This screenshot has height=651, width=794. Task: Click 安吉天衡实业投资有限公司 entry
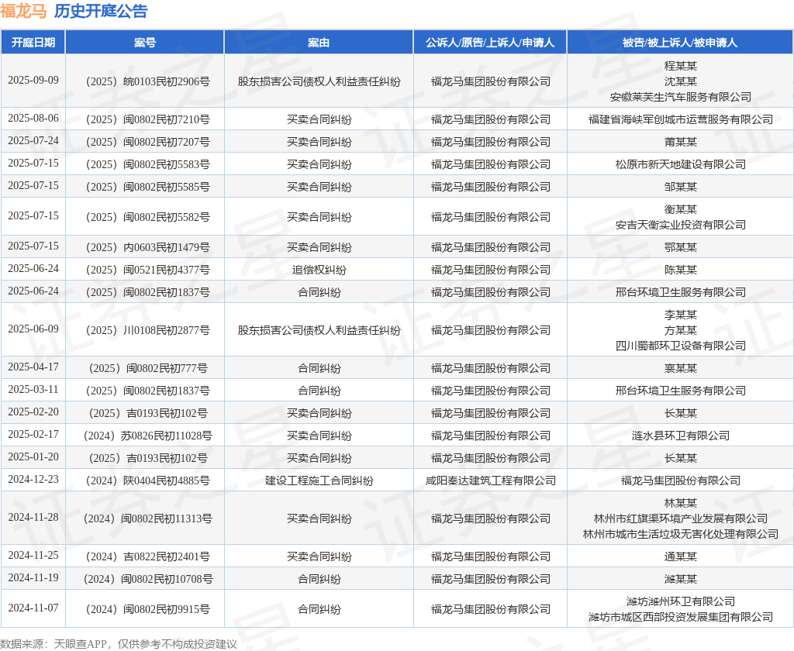pyautogui.click(x=681, y=225)
